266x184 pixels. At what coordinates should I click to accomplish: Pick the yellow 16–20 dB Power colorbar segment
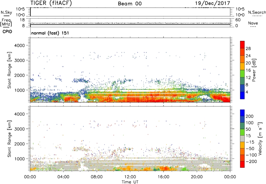(242, 66)
